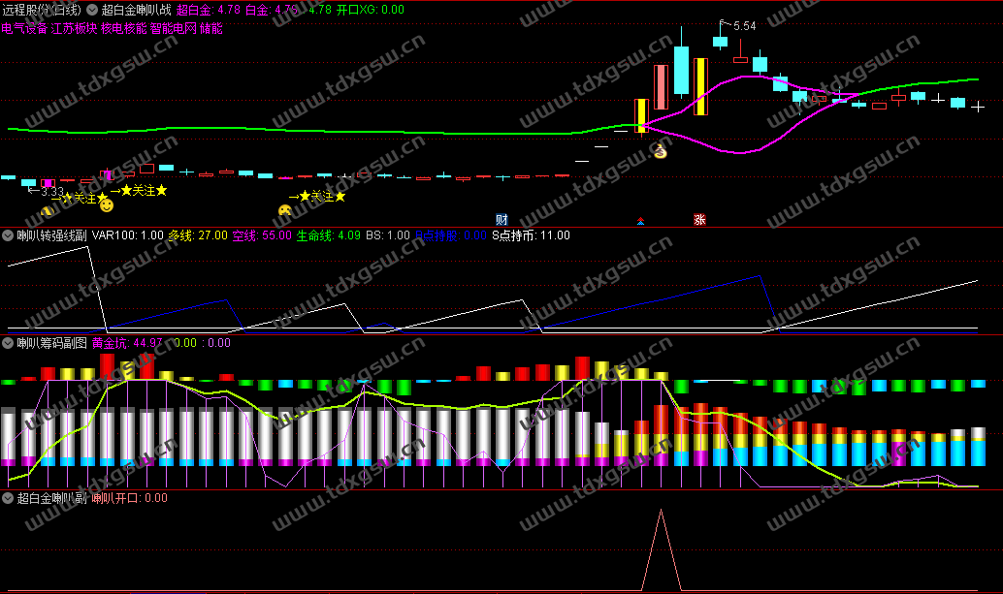This screenshot has width=1003, height=594.
Task: Click the 喇叭转强线副 indicator name
Action: point(51,235)
